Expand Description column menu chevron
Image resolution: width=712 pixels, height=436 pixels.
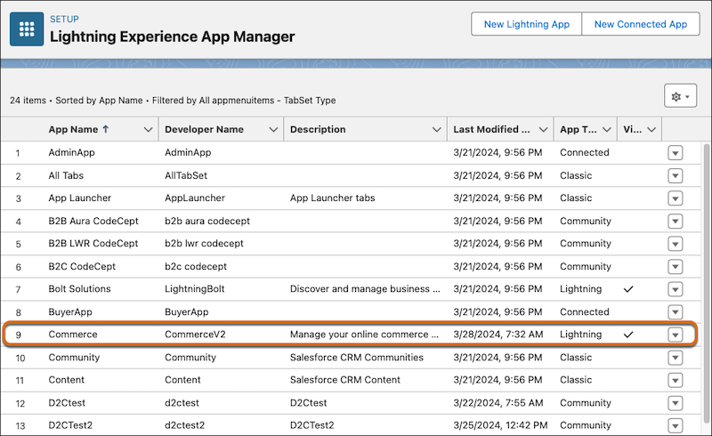437,129
